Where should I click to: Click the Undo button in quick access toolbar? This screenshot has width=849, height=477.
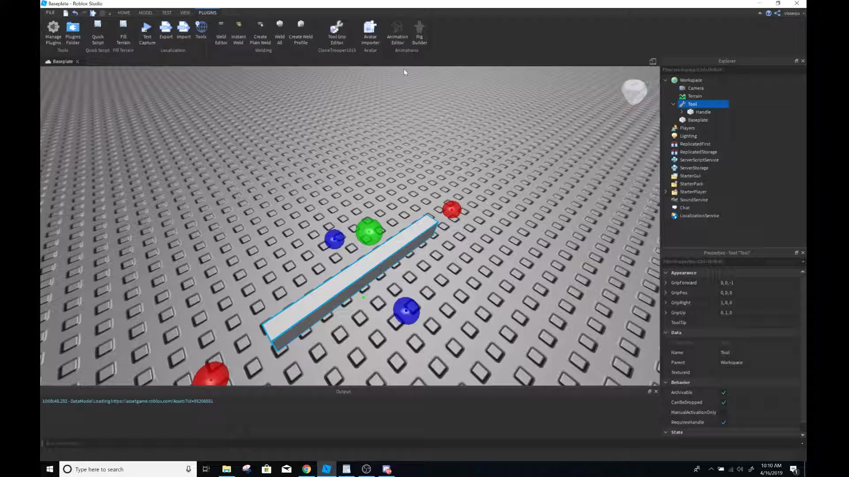click(x=74, y=13)
